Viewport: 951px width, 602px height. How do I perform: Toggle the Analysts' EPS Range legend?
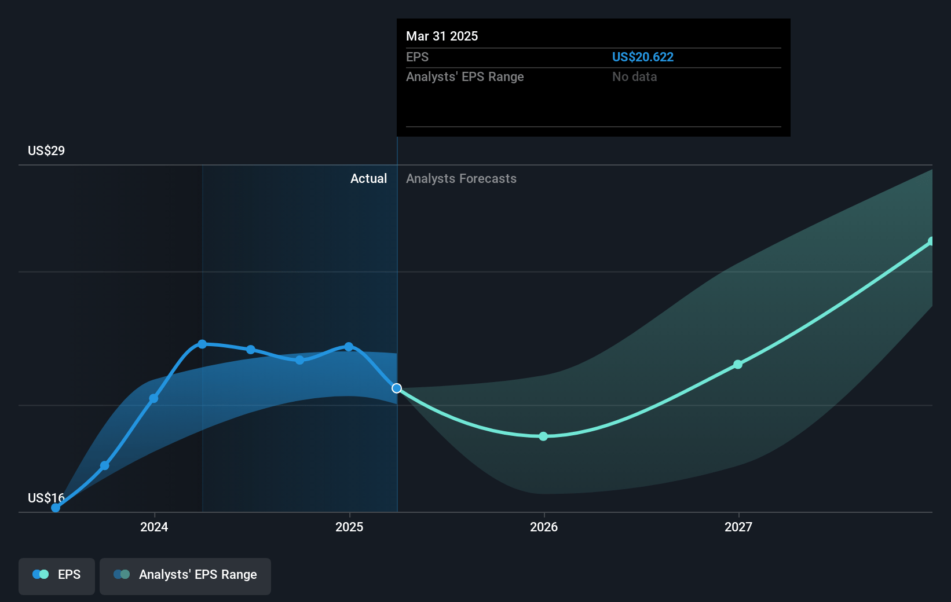185,576
